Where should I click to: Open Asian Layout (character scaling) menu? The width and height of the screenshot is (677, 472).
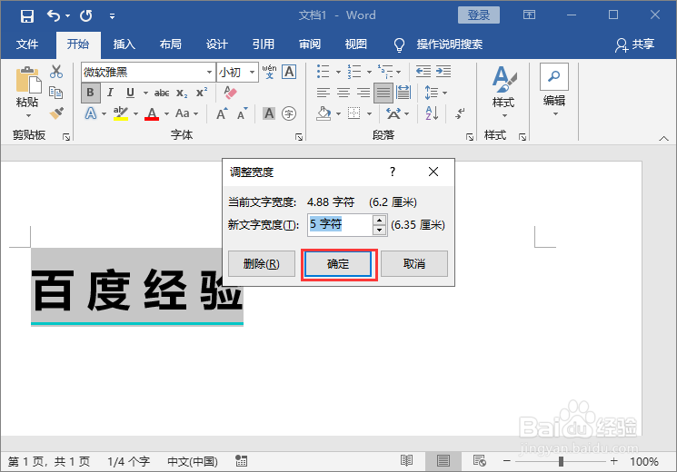tap(398, 113)
